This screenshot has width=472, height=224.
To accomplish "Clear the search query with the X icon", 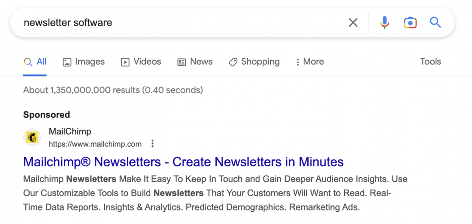I will 353,23.
